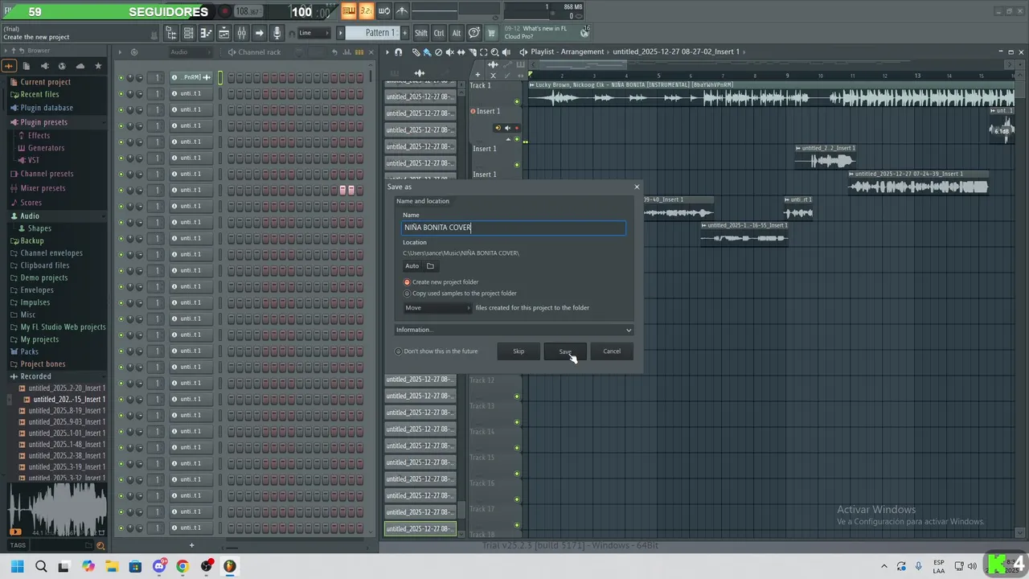Select Copy used samples to project folder option
Viewport: 1029px width, 579px height.
(x=407, y=294)
